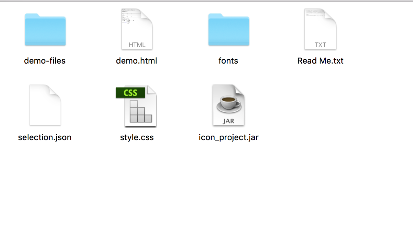Click the 'Read Me.txt' file name
The height and width of the screenshot is (240, 413).
click(320, 61)
